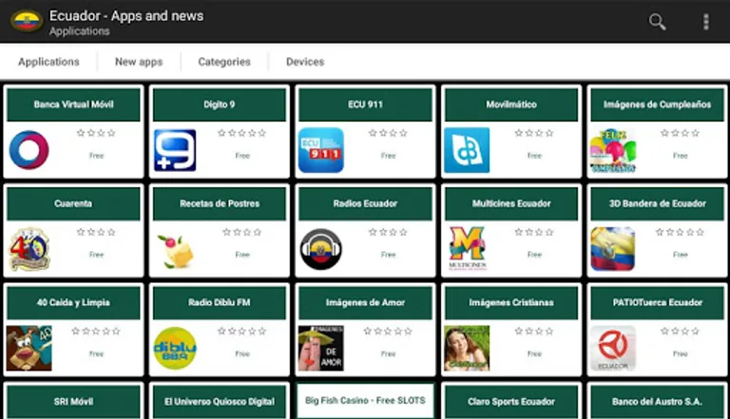This screenshot has height=419, width=730.
Task: Open the Movilmático blue icon
Action: [467, 150]
